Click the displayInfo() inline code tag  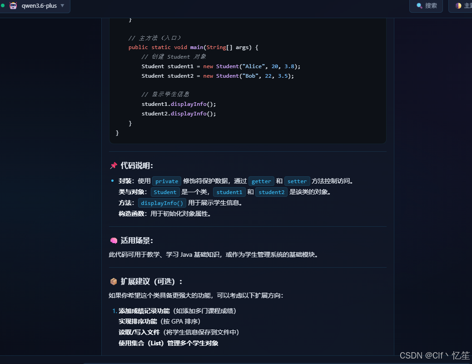[x=162, y=203]
